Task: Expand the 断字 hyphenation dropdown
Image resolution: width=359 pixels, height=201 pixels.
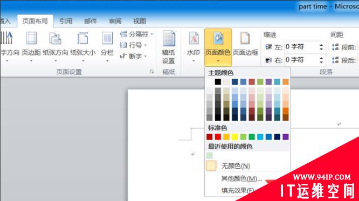Action: (x=134, y=56)
